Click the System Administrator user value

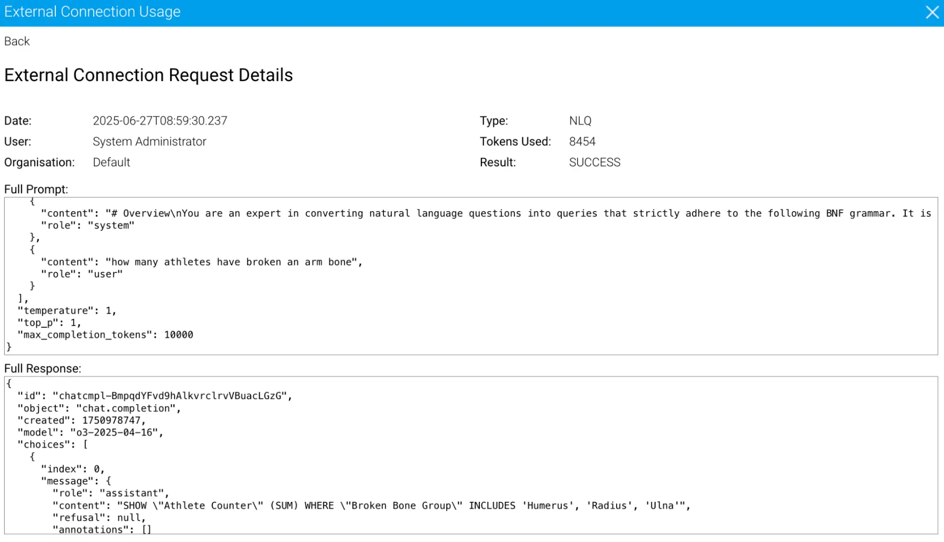click(149, 142)
